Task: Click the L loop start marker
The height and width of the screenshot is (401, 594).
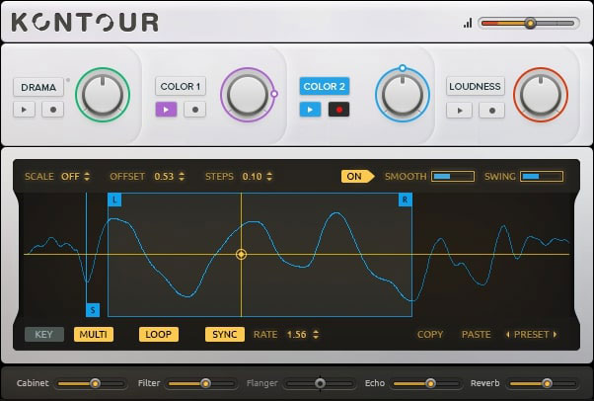Action: 114,200
